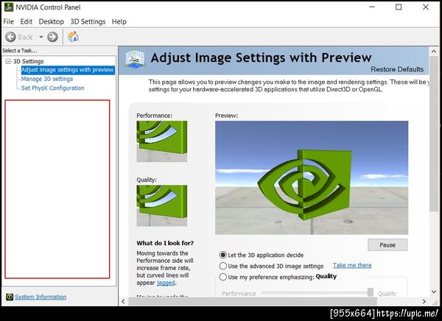442x321 pixels.
Task: Click the Adjust Image Settings header icon
Action: tap(135, 59)
